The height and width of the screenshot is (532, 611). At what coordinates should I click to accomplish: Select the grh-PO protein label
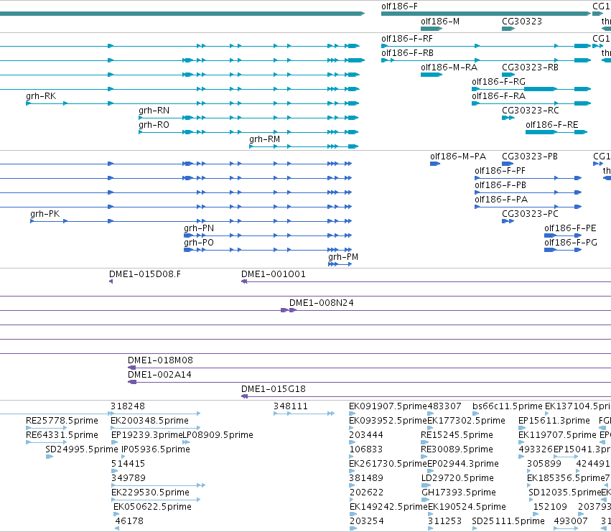tap(199, 243)
